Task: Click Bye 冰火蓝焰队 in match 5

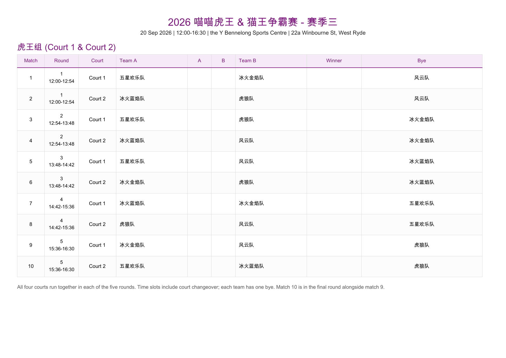Action: point(422,162)
